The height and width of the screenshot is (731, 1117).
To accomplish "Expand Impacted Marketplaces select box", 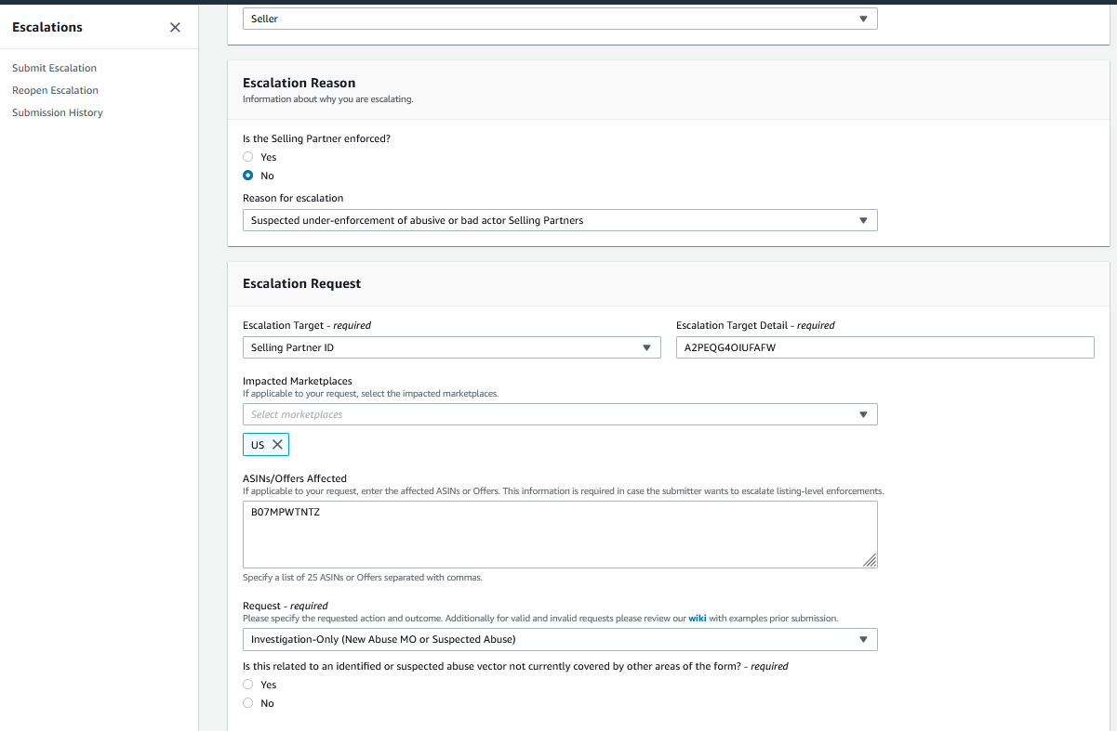I will [x=559, y=414].
